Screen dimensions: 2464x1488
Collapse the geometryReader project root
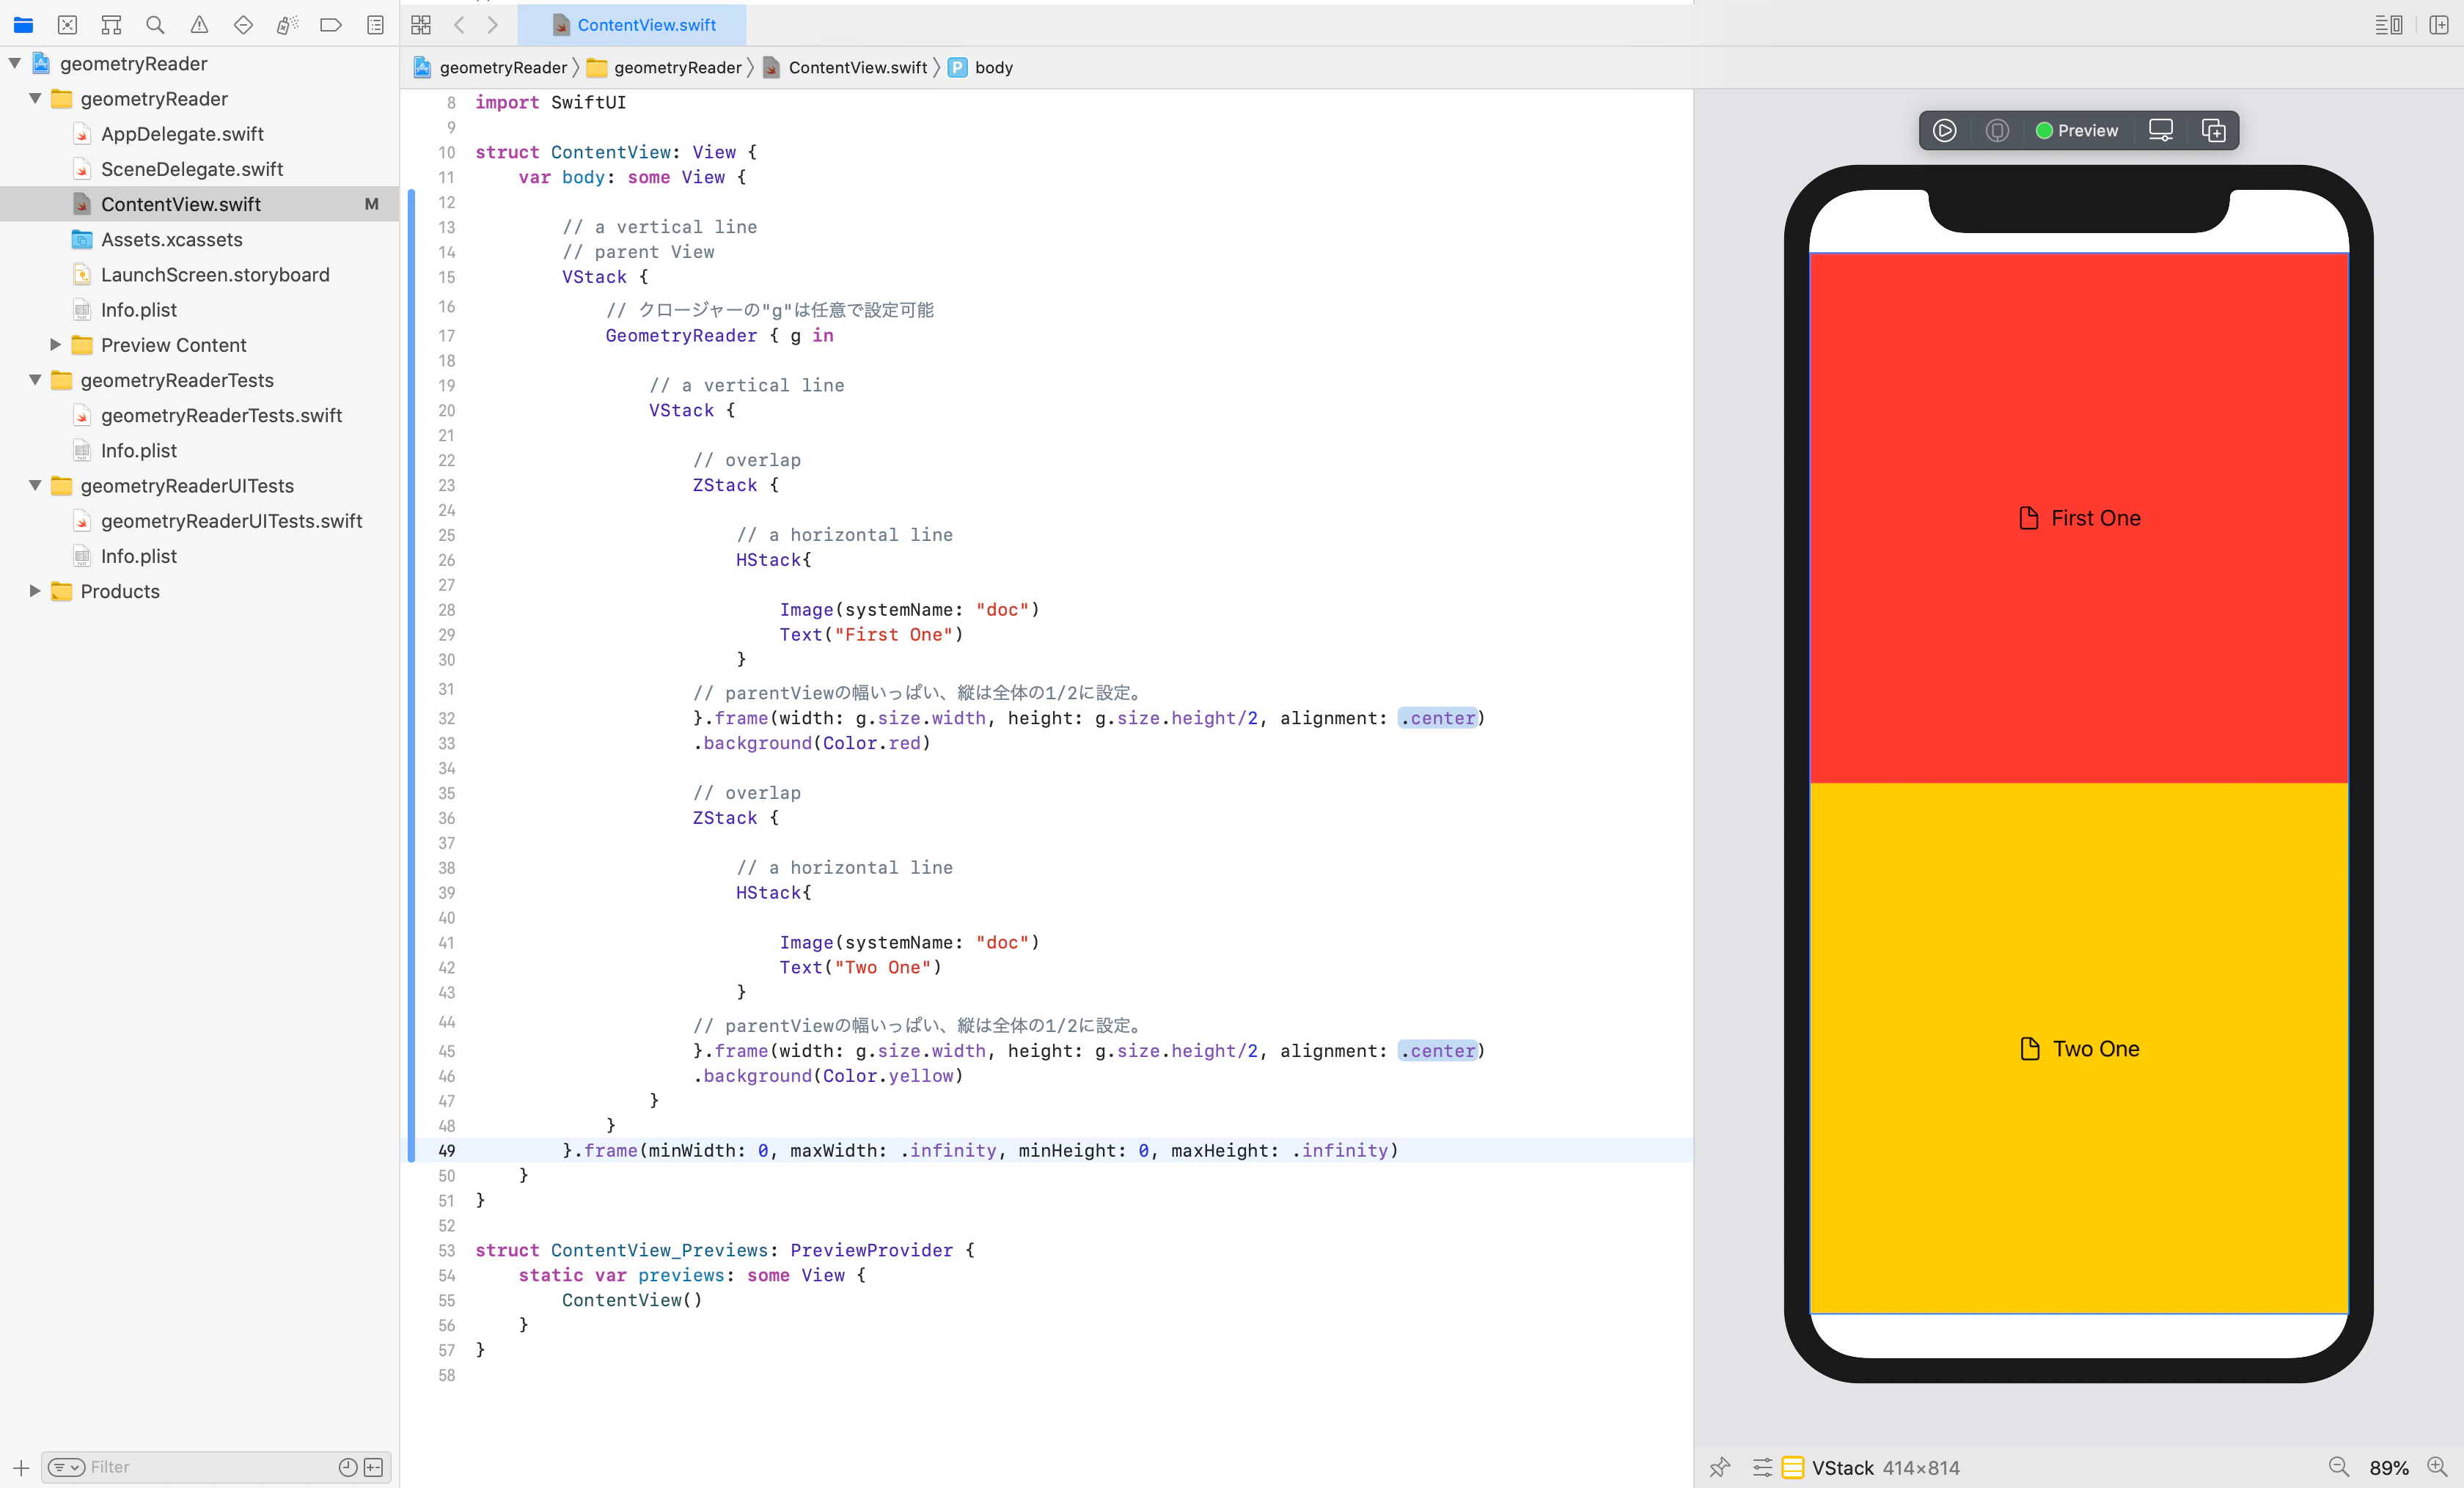15,63
